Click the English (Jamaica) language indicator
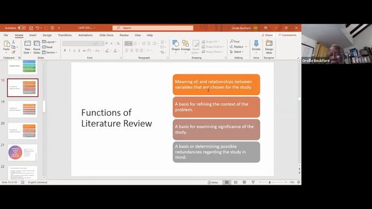Viewport: 372px width, 209px height. click(37, 182)
